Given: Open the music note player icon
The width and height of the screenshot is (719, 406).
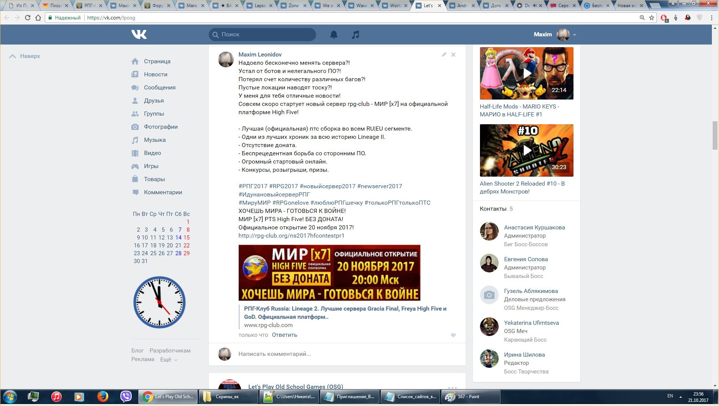Looking at the screenshot, I should click(x=355, y=34).
